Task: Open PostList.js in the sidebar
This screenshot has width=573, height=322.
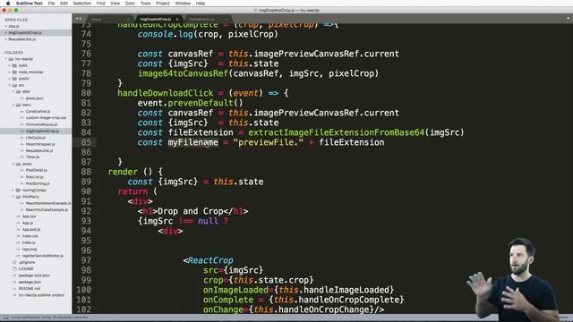Action: (34, 177)
